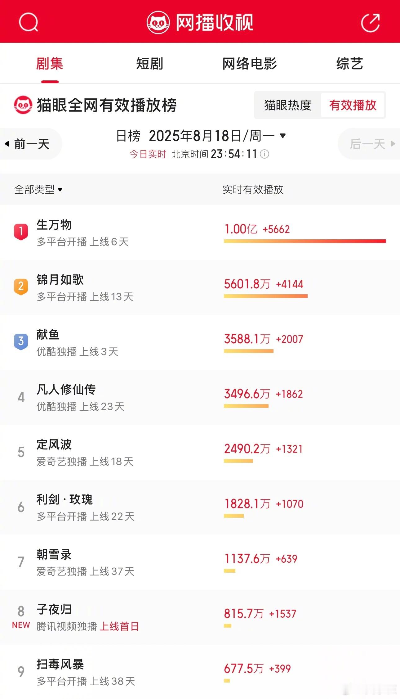Tap the 锦月如歌 play count bar
This screenshot has width=400, height=699.
(x=266, y=296)
